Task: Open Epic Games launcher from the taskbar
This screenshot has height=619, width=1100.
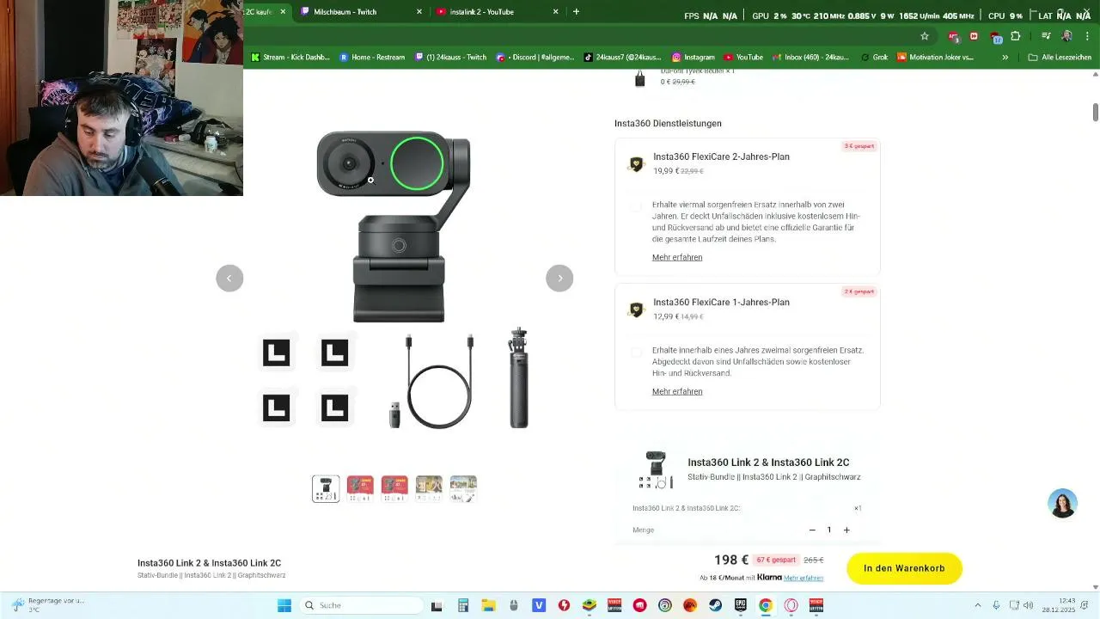Action: tap(740, 605)
